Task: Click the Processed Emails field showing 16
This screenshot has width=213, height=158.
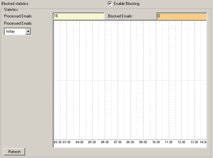Action: (78, 16)
